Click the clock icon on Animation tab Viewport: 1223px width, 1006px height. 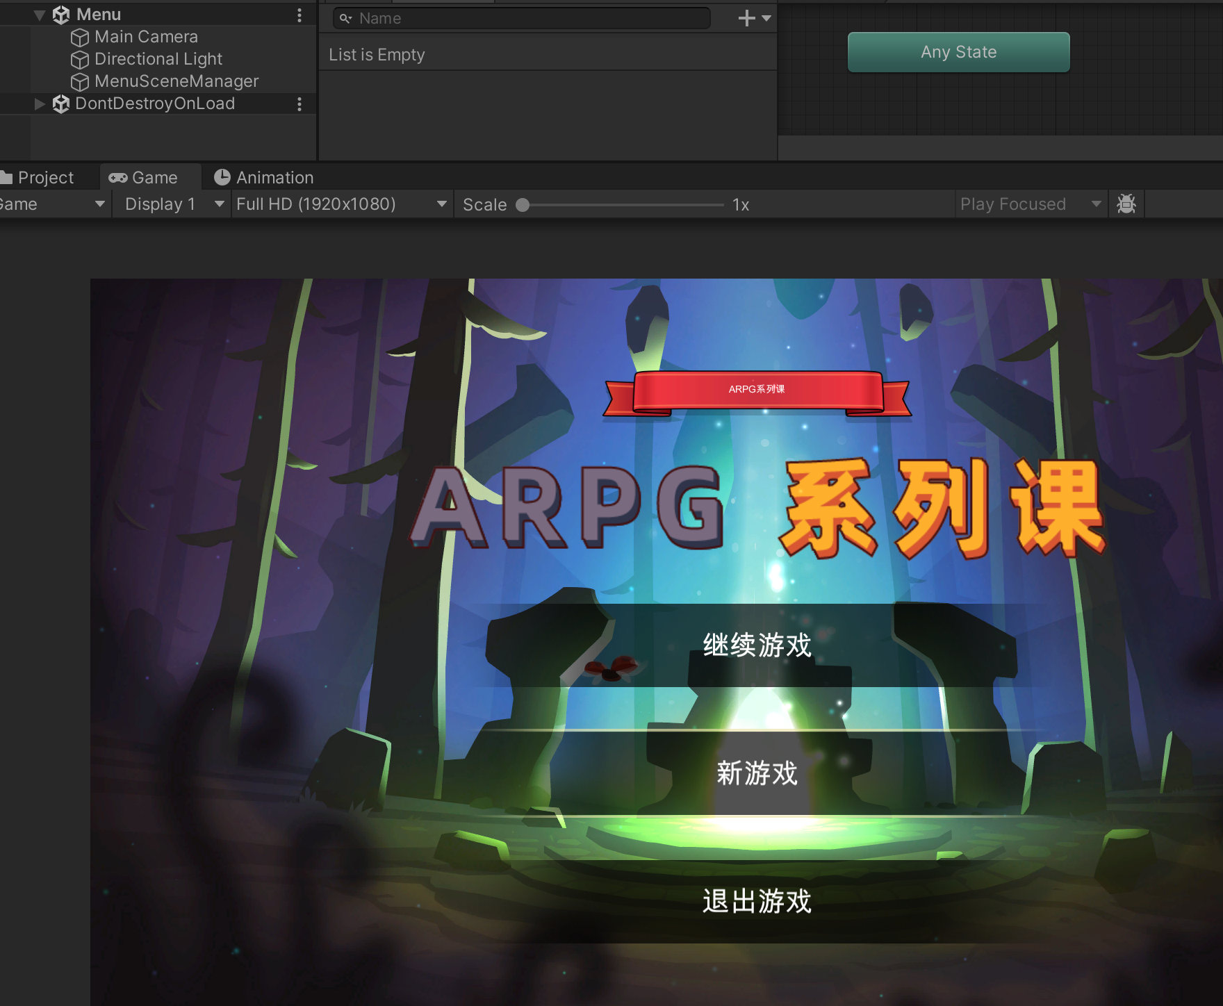(x=222, y=178)
